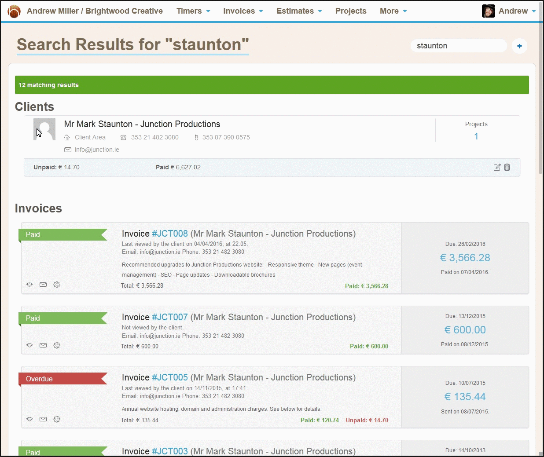544x457 pixels.
Task: Expand the Invoices dropdown menu
Action: [x=243, y=11]
